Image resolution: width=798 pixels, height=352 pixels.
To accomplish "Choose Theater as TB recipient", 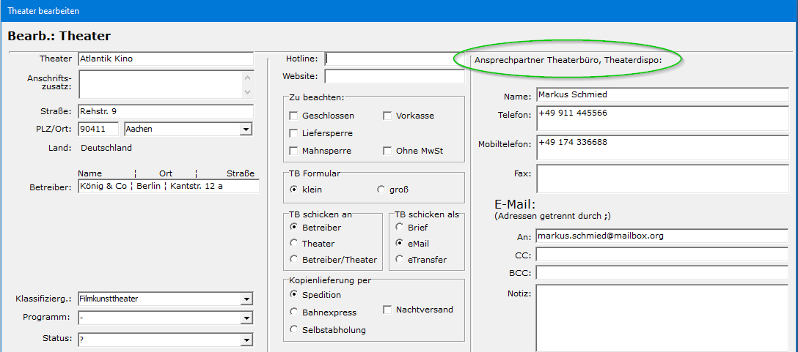I will pyautogui.click(x=294, y=244).
